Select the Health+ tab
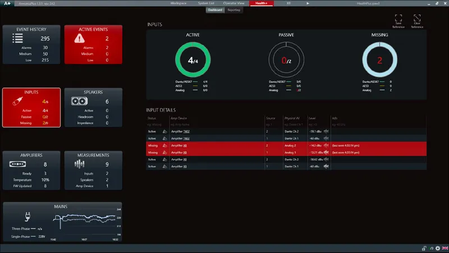Image resolution: width=449 pixels, height=253 pixels. click(x=261, y=3)
